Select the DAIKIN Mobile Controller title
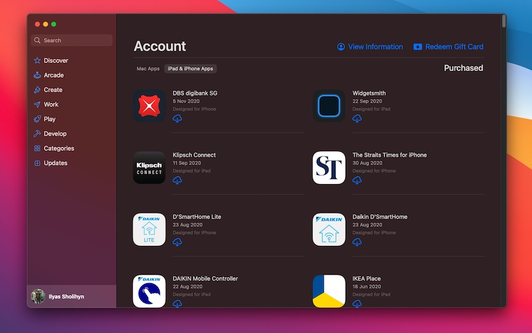This screenshot has height=333, width=532. 205,278
